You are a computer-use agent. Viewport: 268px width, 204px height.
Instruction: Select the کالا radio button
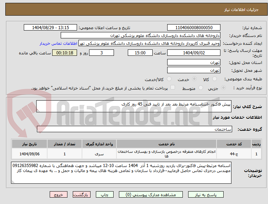214,79
